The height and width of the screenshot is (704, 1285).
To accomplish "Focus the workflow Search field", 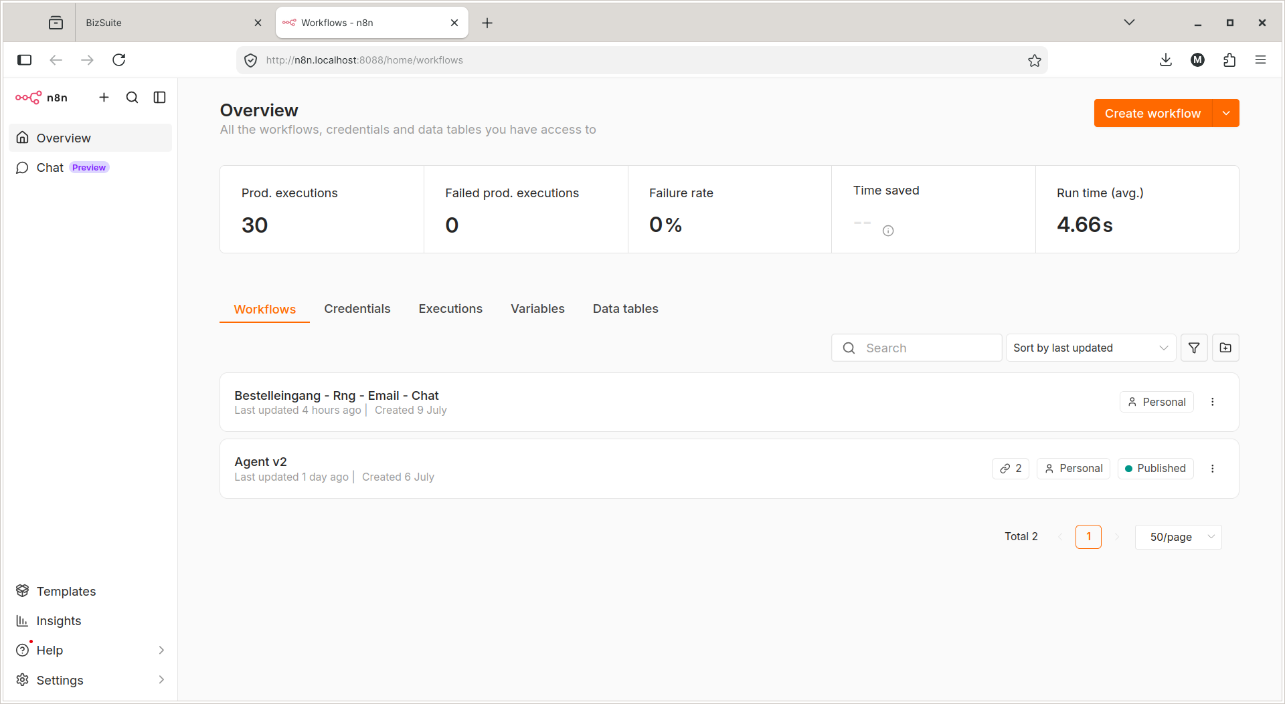I will 916,348.
